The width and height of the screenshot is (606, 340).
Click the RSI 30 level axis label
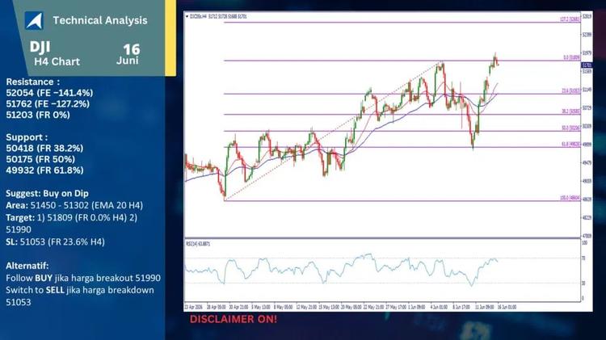pyautogui.click(x=583, y=283)
